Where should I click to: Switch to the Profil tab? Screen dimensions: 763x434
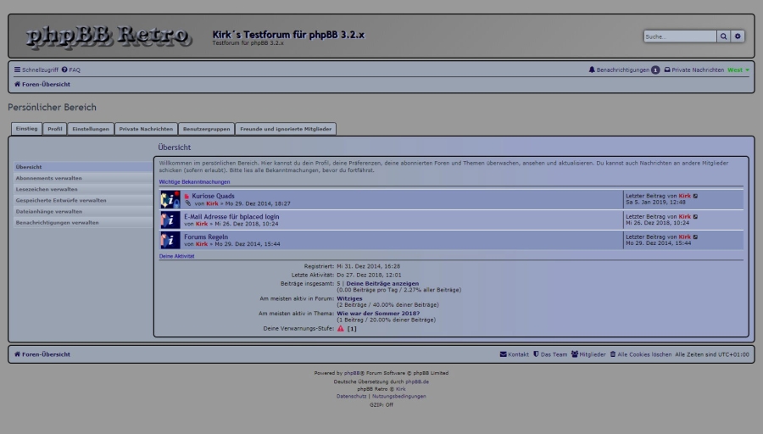(x=54, y=129)
